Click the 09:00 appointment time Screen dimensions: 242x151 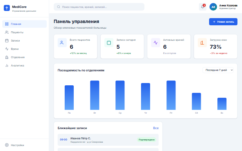[64, 140]
